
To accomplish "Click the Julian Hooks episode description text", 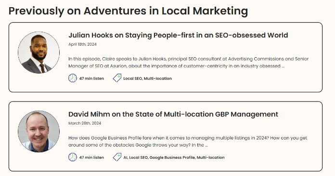I will point(189,63).
